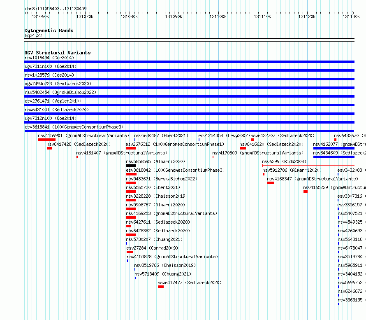Select nsv3519766 (Chaisson2019) label
This screenshot has width=366, height=320.
click(165, 265)
